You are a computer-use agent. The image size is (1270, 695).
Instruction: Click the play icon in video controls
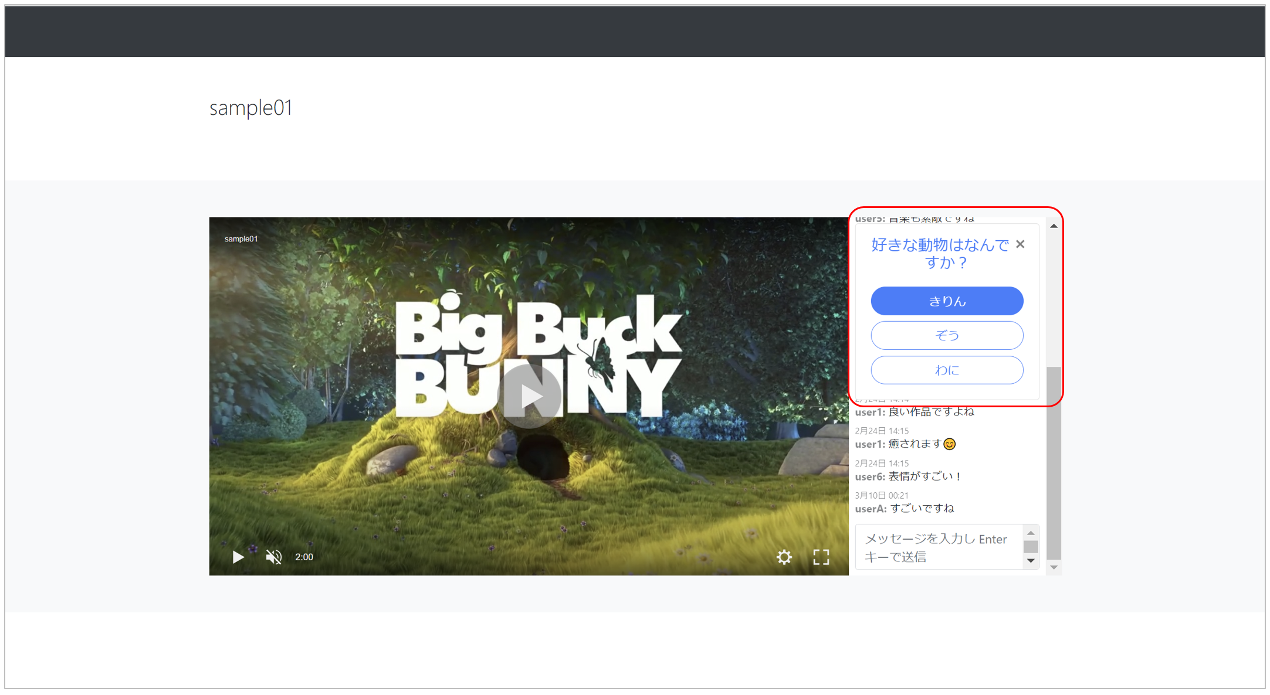[x=238, y=557]
